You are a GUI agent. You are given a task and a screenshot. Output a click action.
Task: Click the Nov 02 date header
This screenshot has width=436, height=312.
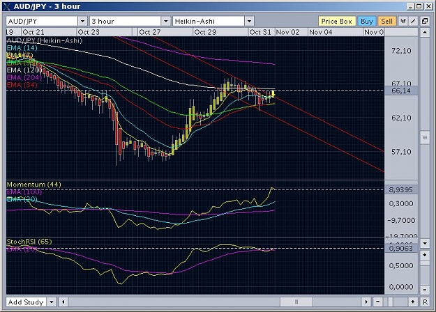click(288, 32)
